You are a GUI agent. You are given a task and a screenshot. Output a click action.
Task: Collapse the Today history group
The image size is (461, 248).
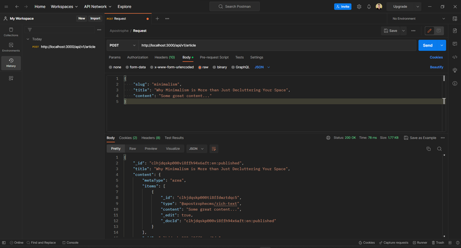(28, 39)
